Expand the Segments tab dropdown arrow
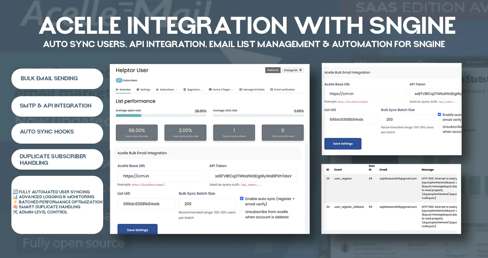The width and height of the screenshot is (488, 258). click(201, 90)
